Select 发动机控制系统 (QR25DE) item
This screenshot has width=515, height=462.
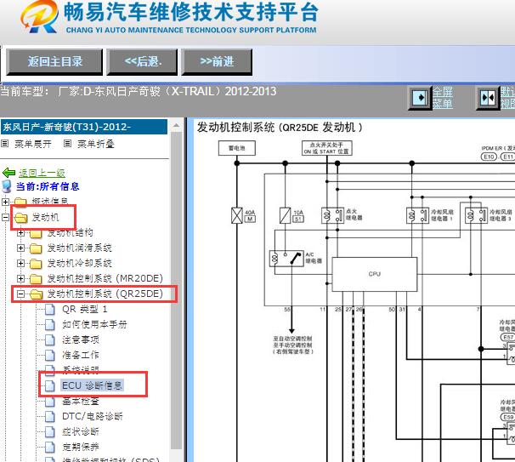coord(105,294)
